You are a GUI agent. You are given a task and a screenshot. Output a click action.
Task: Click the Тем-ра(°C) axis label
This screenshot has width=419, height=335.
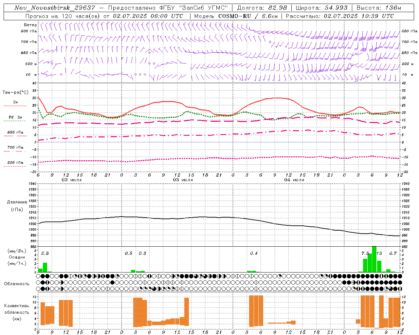(15, 93)
